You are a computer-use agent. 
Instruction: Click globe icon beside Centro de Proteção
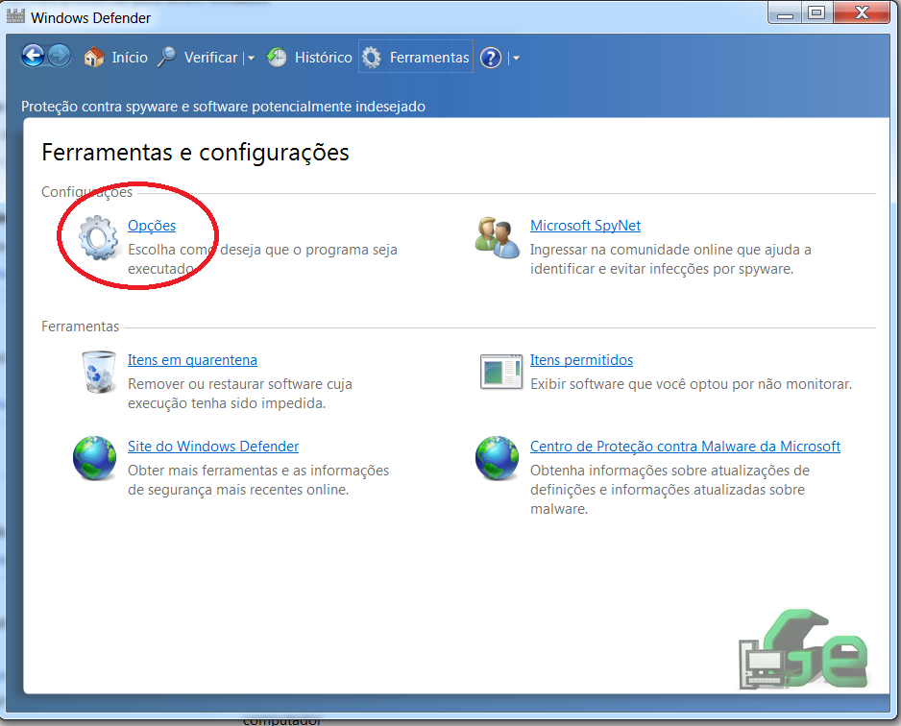tap(497, 458)
